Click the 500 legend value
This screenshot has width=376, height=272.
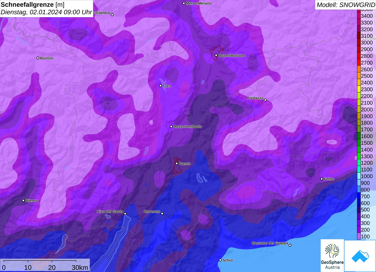(x=365, y=210)
